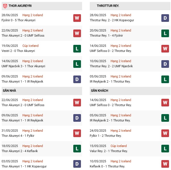Click the SÂN KHÁCH section header
Viewport: 171px width, 170px height.
coord(130,91)
